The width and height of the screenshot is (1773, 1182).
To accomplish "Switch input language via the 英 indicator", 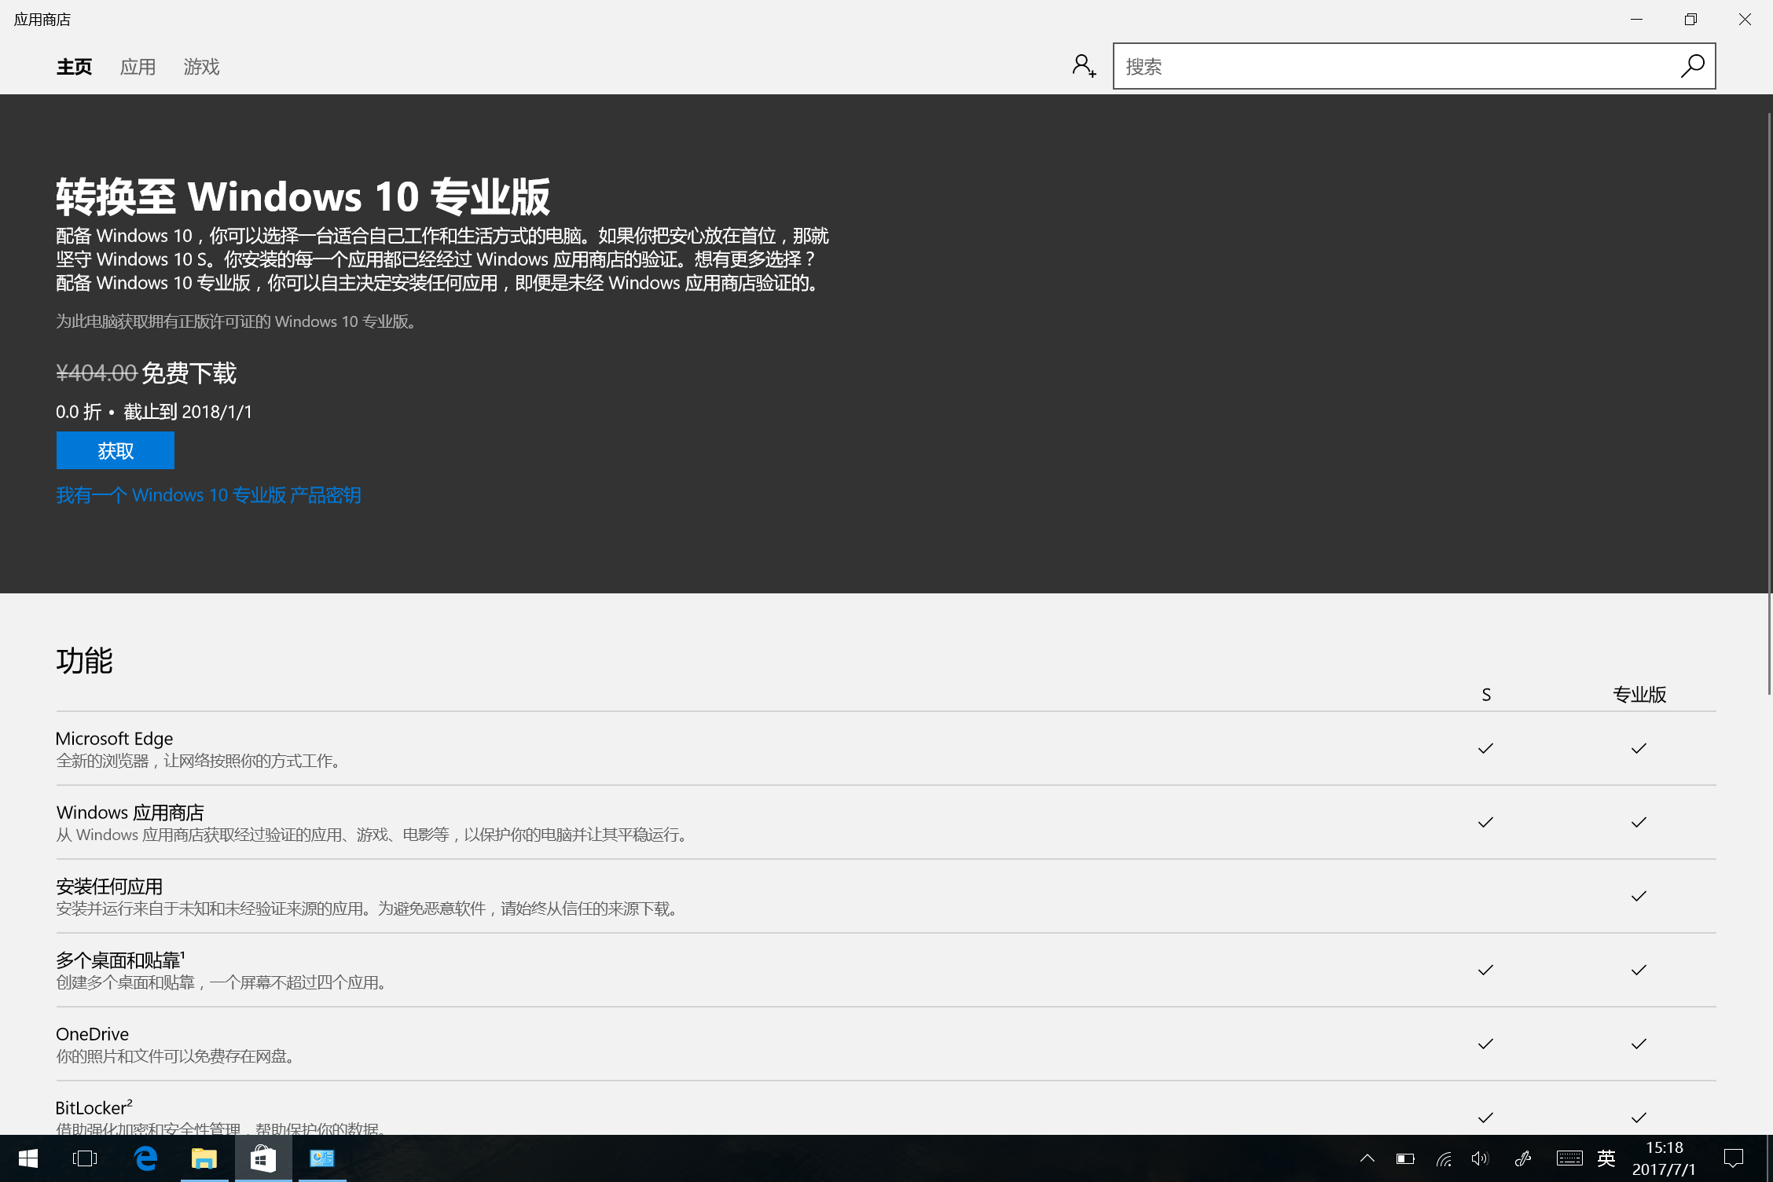I will pos(1606,1158).
